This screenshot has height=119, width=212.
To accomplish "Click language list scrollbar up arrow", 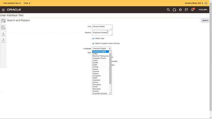I will [x=110, y=52].
